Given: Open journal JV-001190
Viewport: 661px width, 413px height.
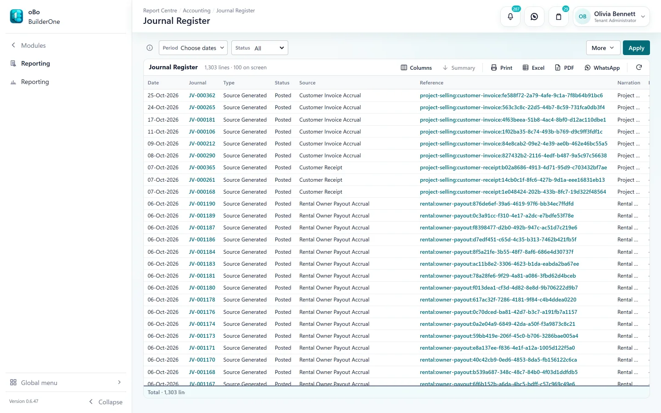Looking at the screenshot, I should [x=202, y=204].
